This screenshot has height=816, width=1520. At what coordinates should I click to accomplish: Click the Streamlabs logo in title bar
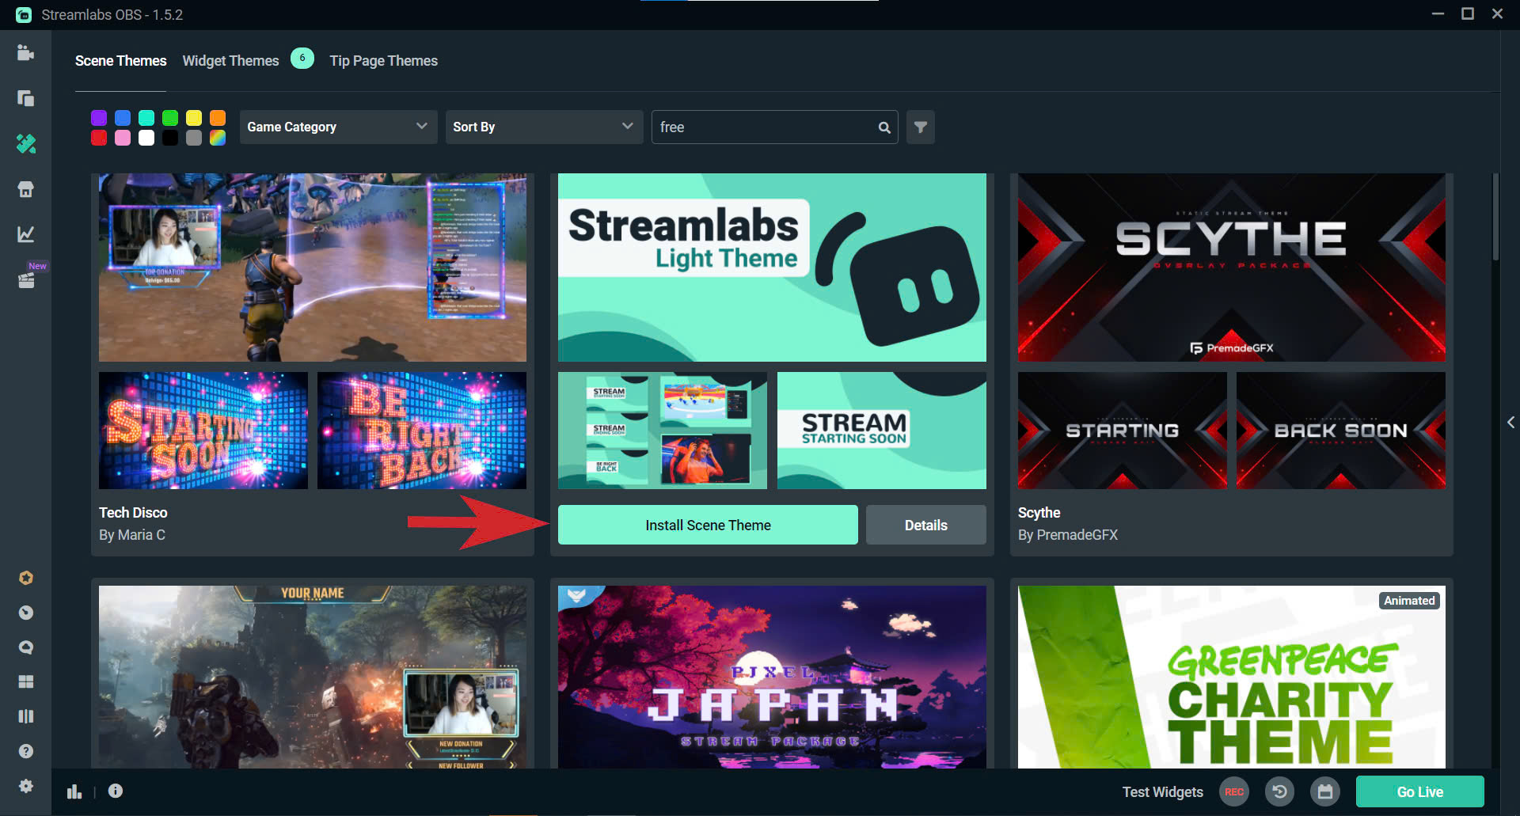24,14
